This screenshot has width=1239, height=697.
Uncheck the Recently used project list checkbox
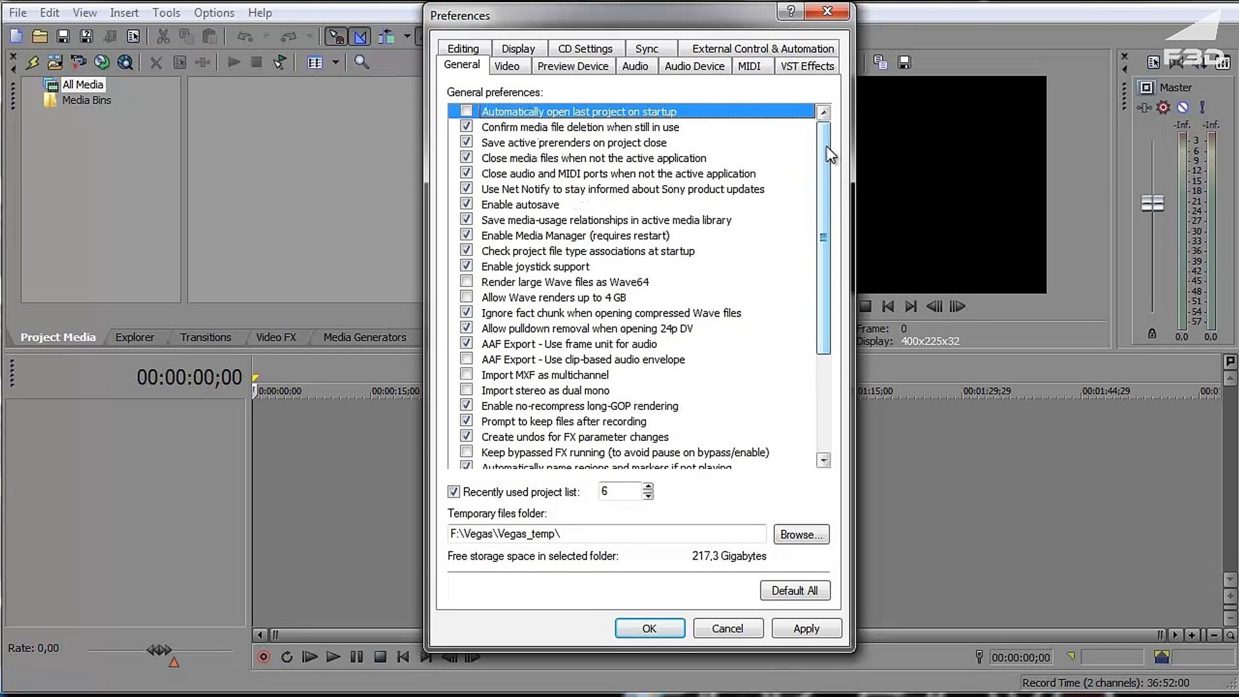point(454,492)
